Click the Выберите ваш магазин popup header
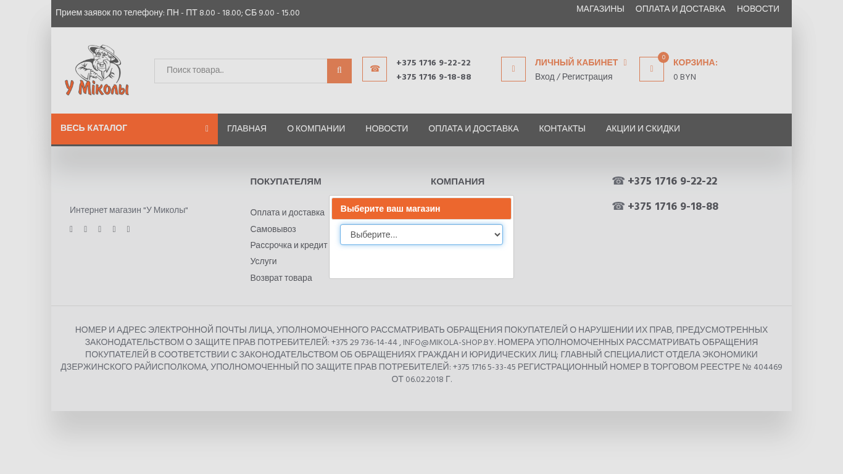Image resolution: width=843 pixels, height=474 pixels. (x=421, y=209)
